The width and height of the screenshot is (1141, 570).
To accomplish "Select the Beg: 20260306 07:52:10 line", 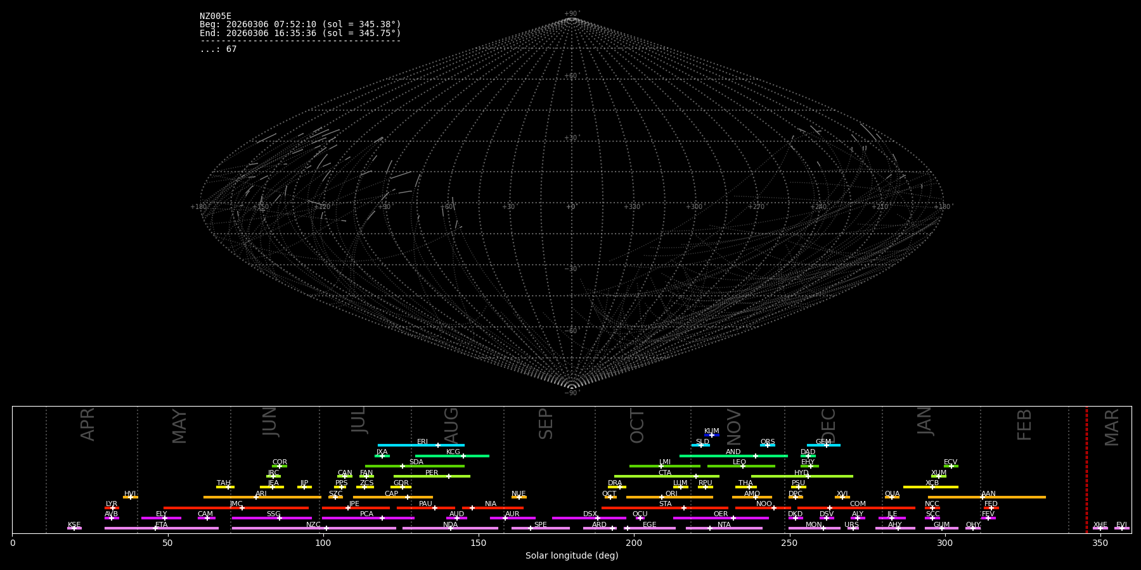I will point(300,25).
